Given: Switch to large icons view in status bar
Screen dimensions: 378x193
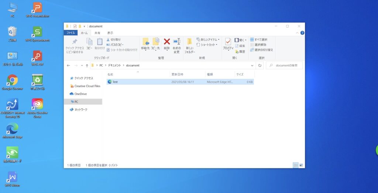Looking at the screenshot, I should click(x=301, y=165).
